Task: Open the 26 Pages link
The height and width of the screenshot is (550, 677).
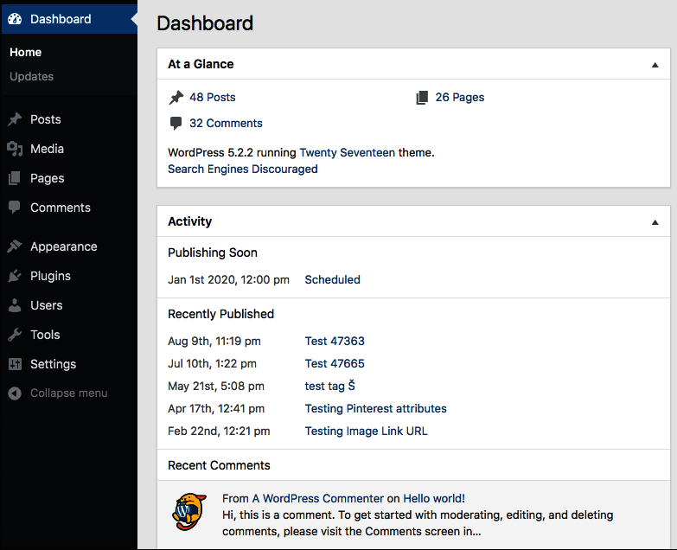Action: [x=459, y=97]
